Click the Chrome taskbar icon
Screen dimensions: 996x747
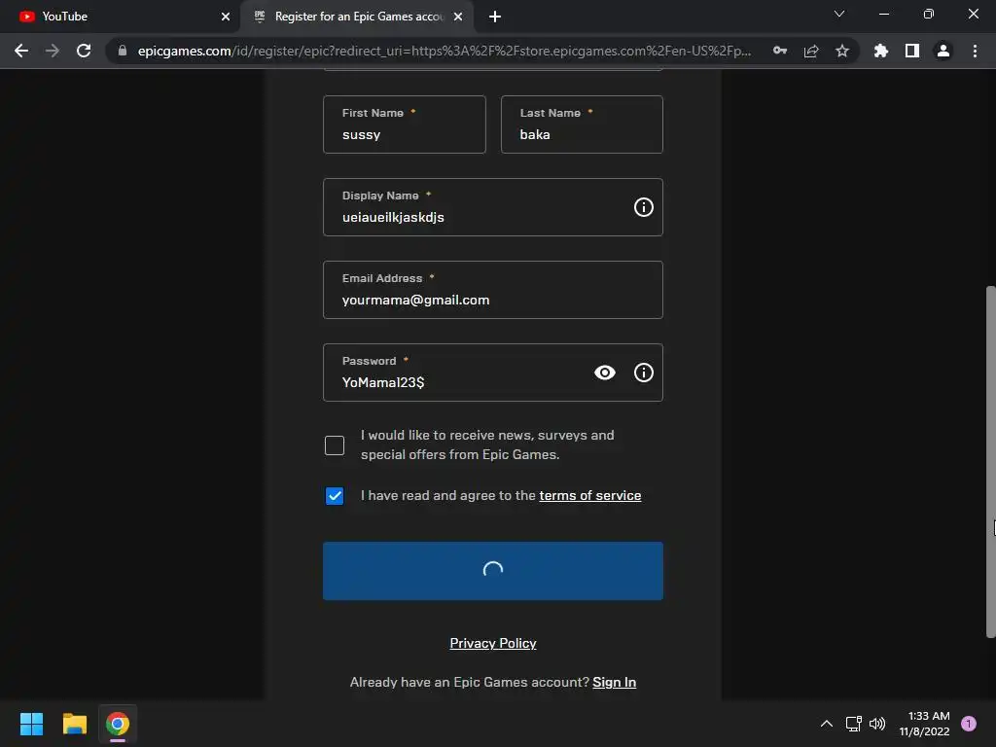118,724
